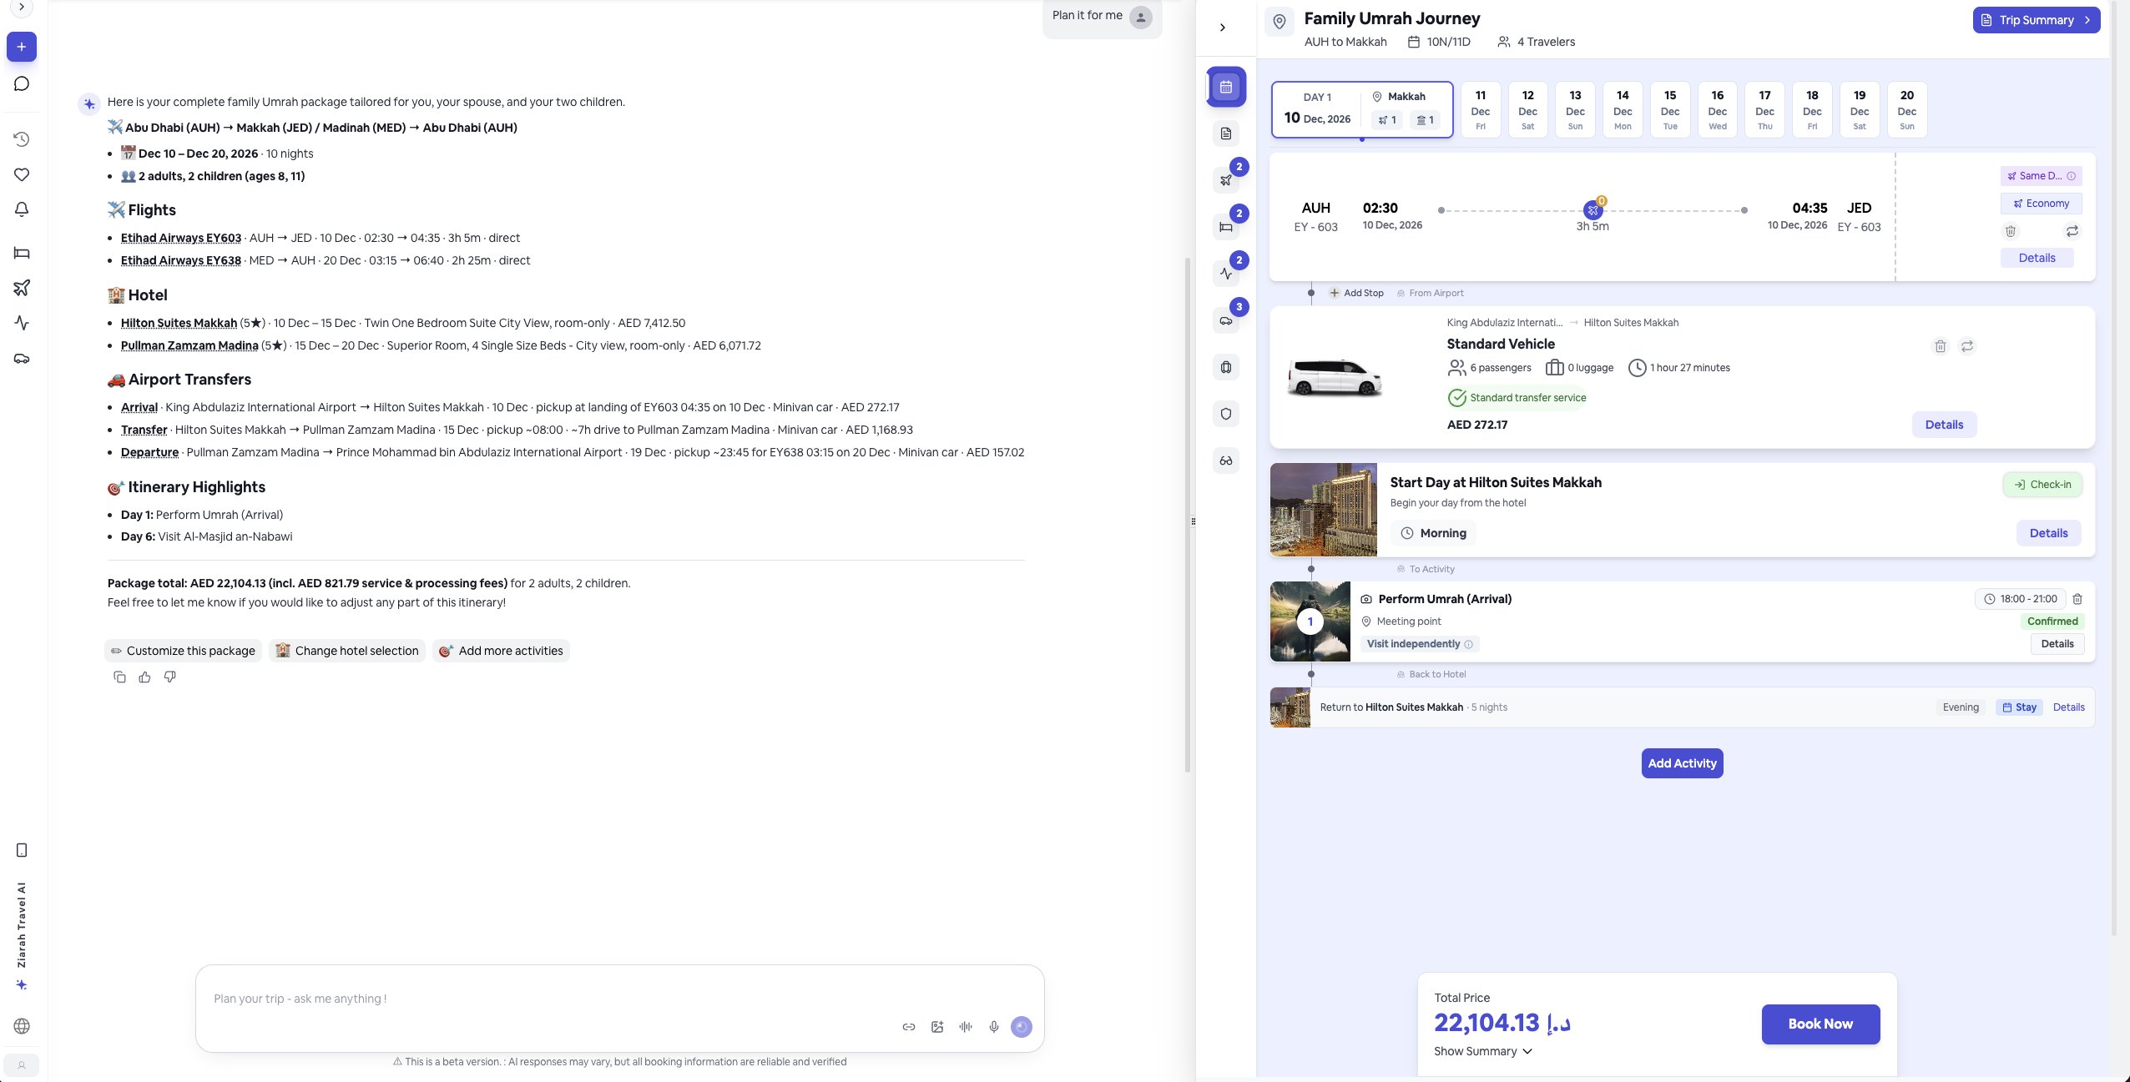Viewport: 2130px width, 1082px height.
Task: Open favorites heart icon in sidebar
Action: [x=22, y=174]
